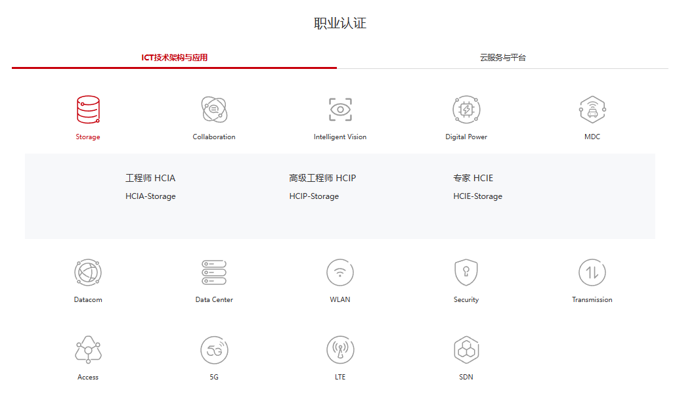This screenshot has height=411, width=675.
Task: Switch to the ICT技术架构与应用 tab
Action: (x=175, y=58)
